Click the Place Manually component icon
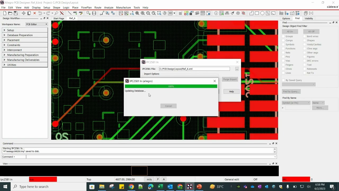This screenshot has height=191, width=339. pyautogui.click(x=88, y=13)
